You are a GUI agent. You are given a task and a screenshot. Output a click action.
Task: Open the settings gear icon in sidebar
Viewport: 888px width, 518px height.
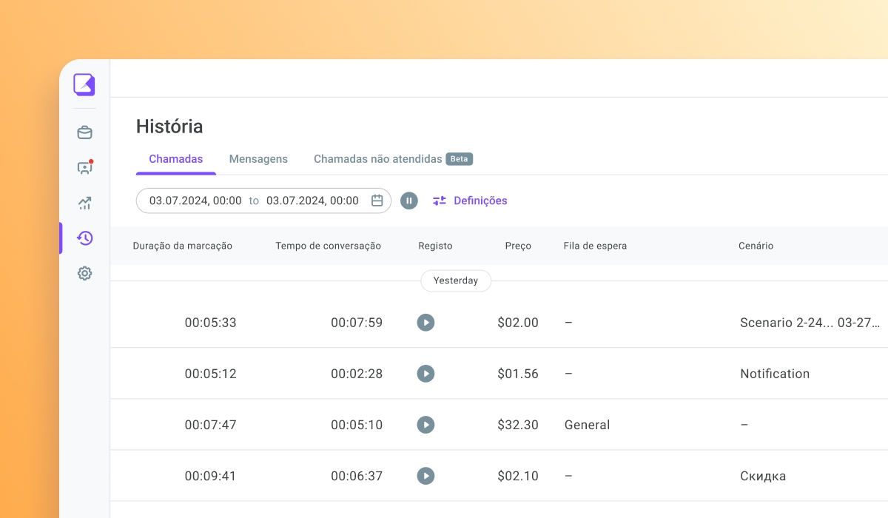(84, 273)
